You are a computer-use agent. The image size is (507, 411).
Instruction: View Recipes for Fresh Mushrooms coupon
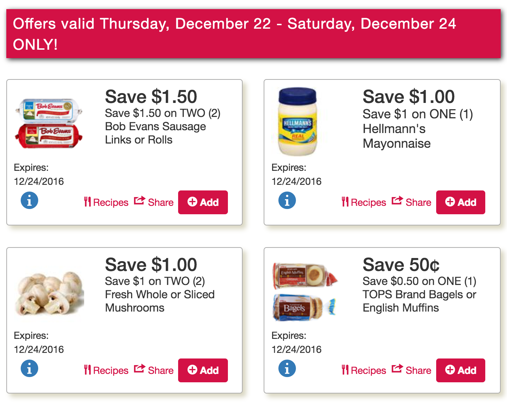point(106,370)
